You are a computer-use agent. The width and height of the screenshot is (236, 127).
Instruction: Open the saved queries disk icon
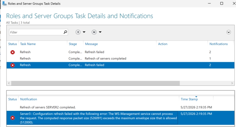(x=94, y=32)
